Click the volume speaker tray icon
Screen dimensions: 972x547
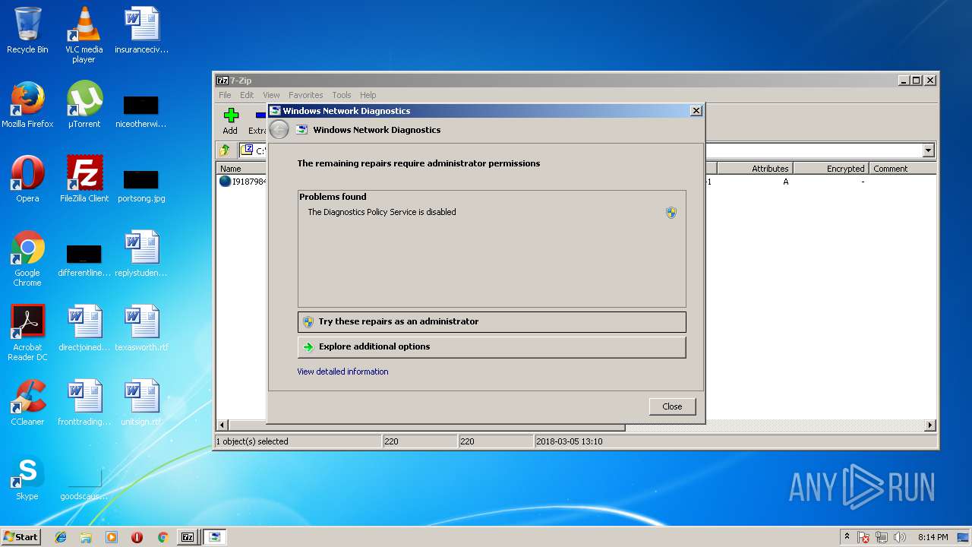901,537
